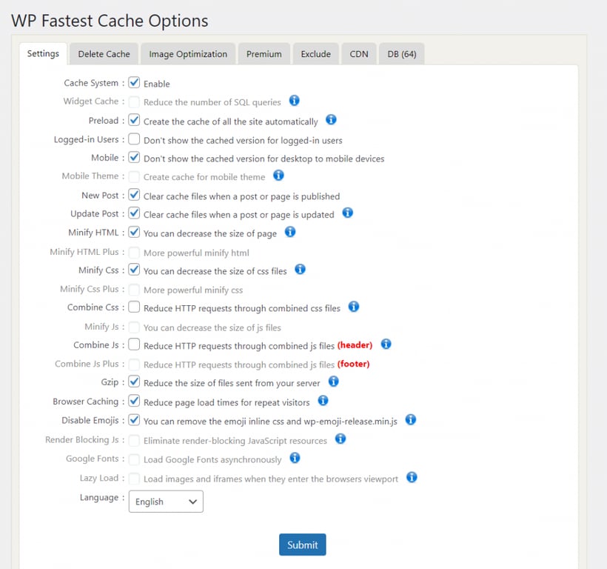Click the Gzip info icon

point(333,382)
